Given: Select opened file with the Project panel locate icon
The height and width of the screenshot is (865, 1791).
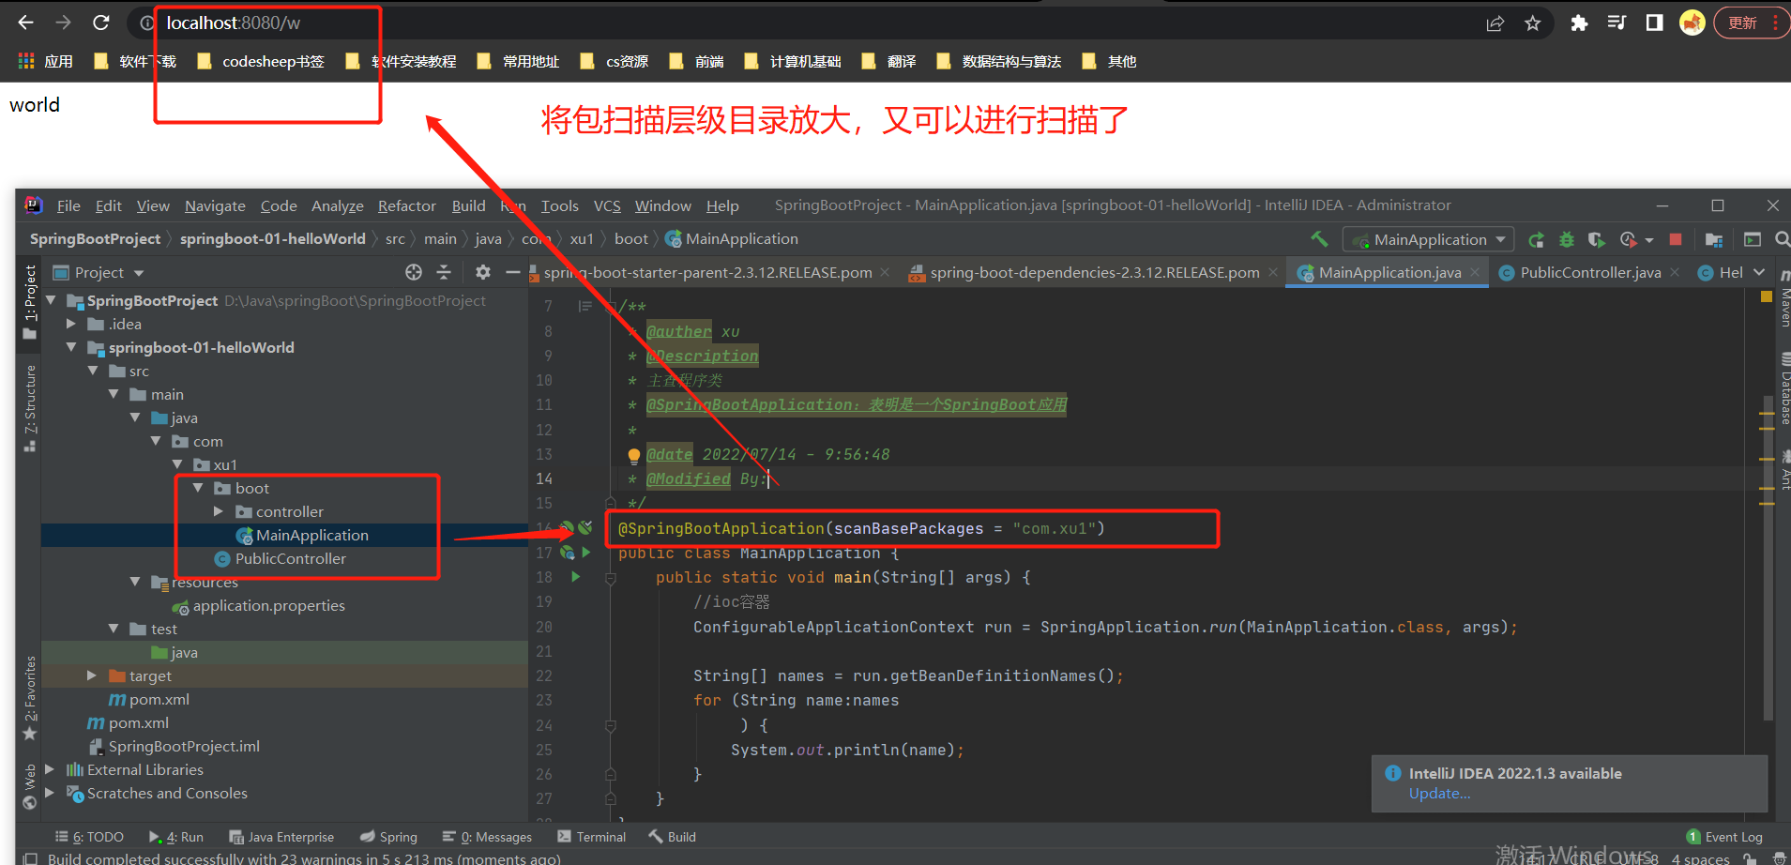Looking at the screenshot, I should (414, 272).
